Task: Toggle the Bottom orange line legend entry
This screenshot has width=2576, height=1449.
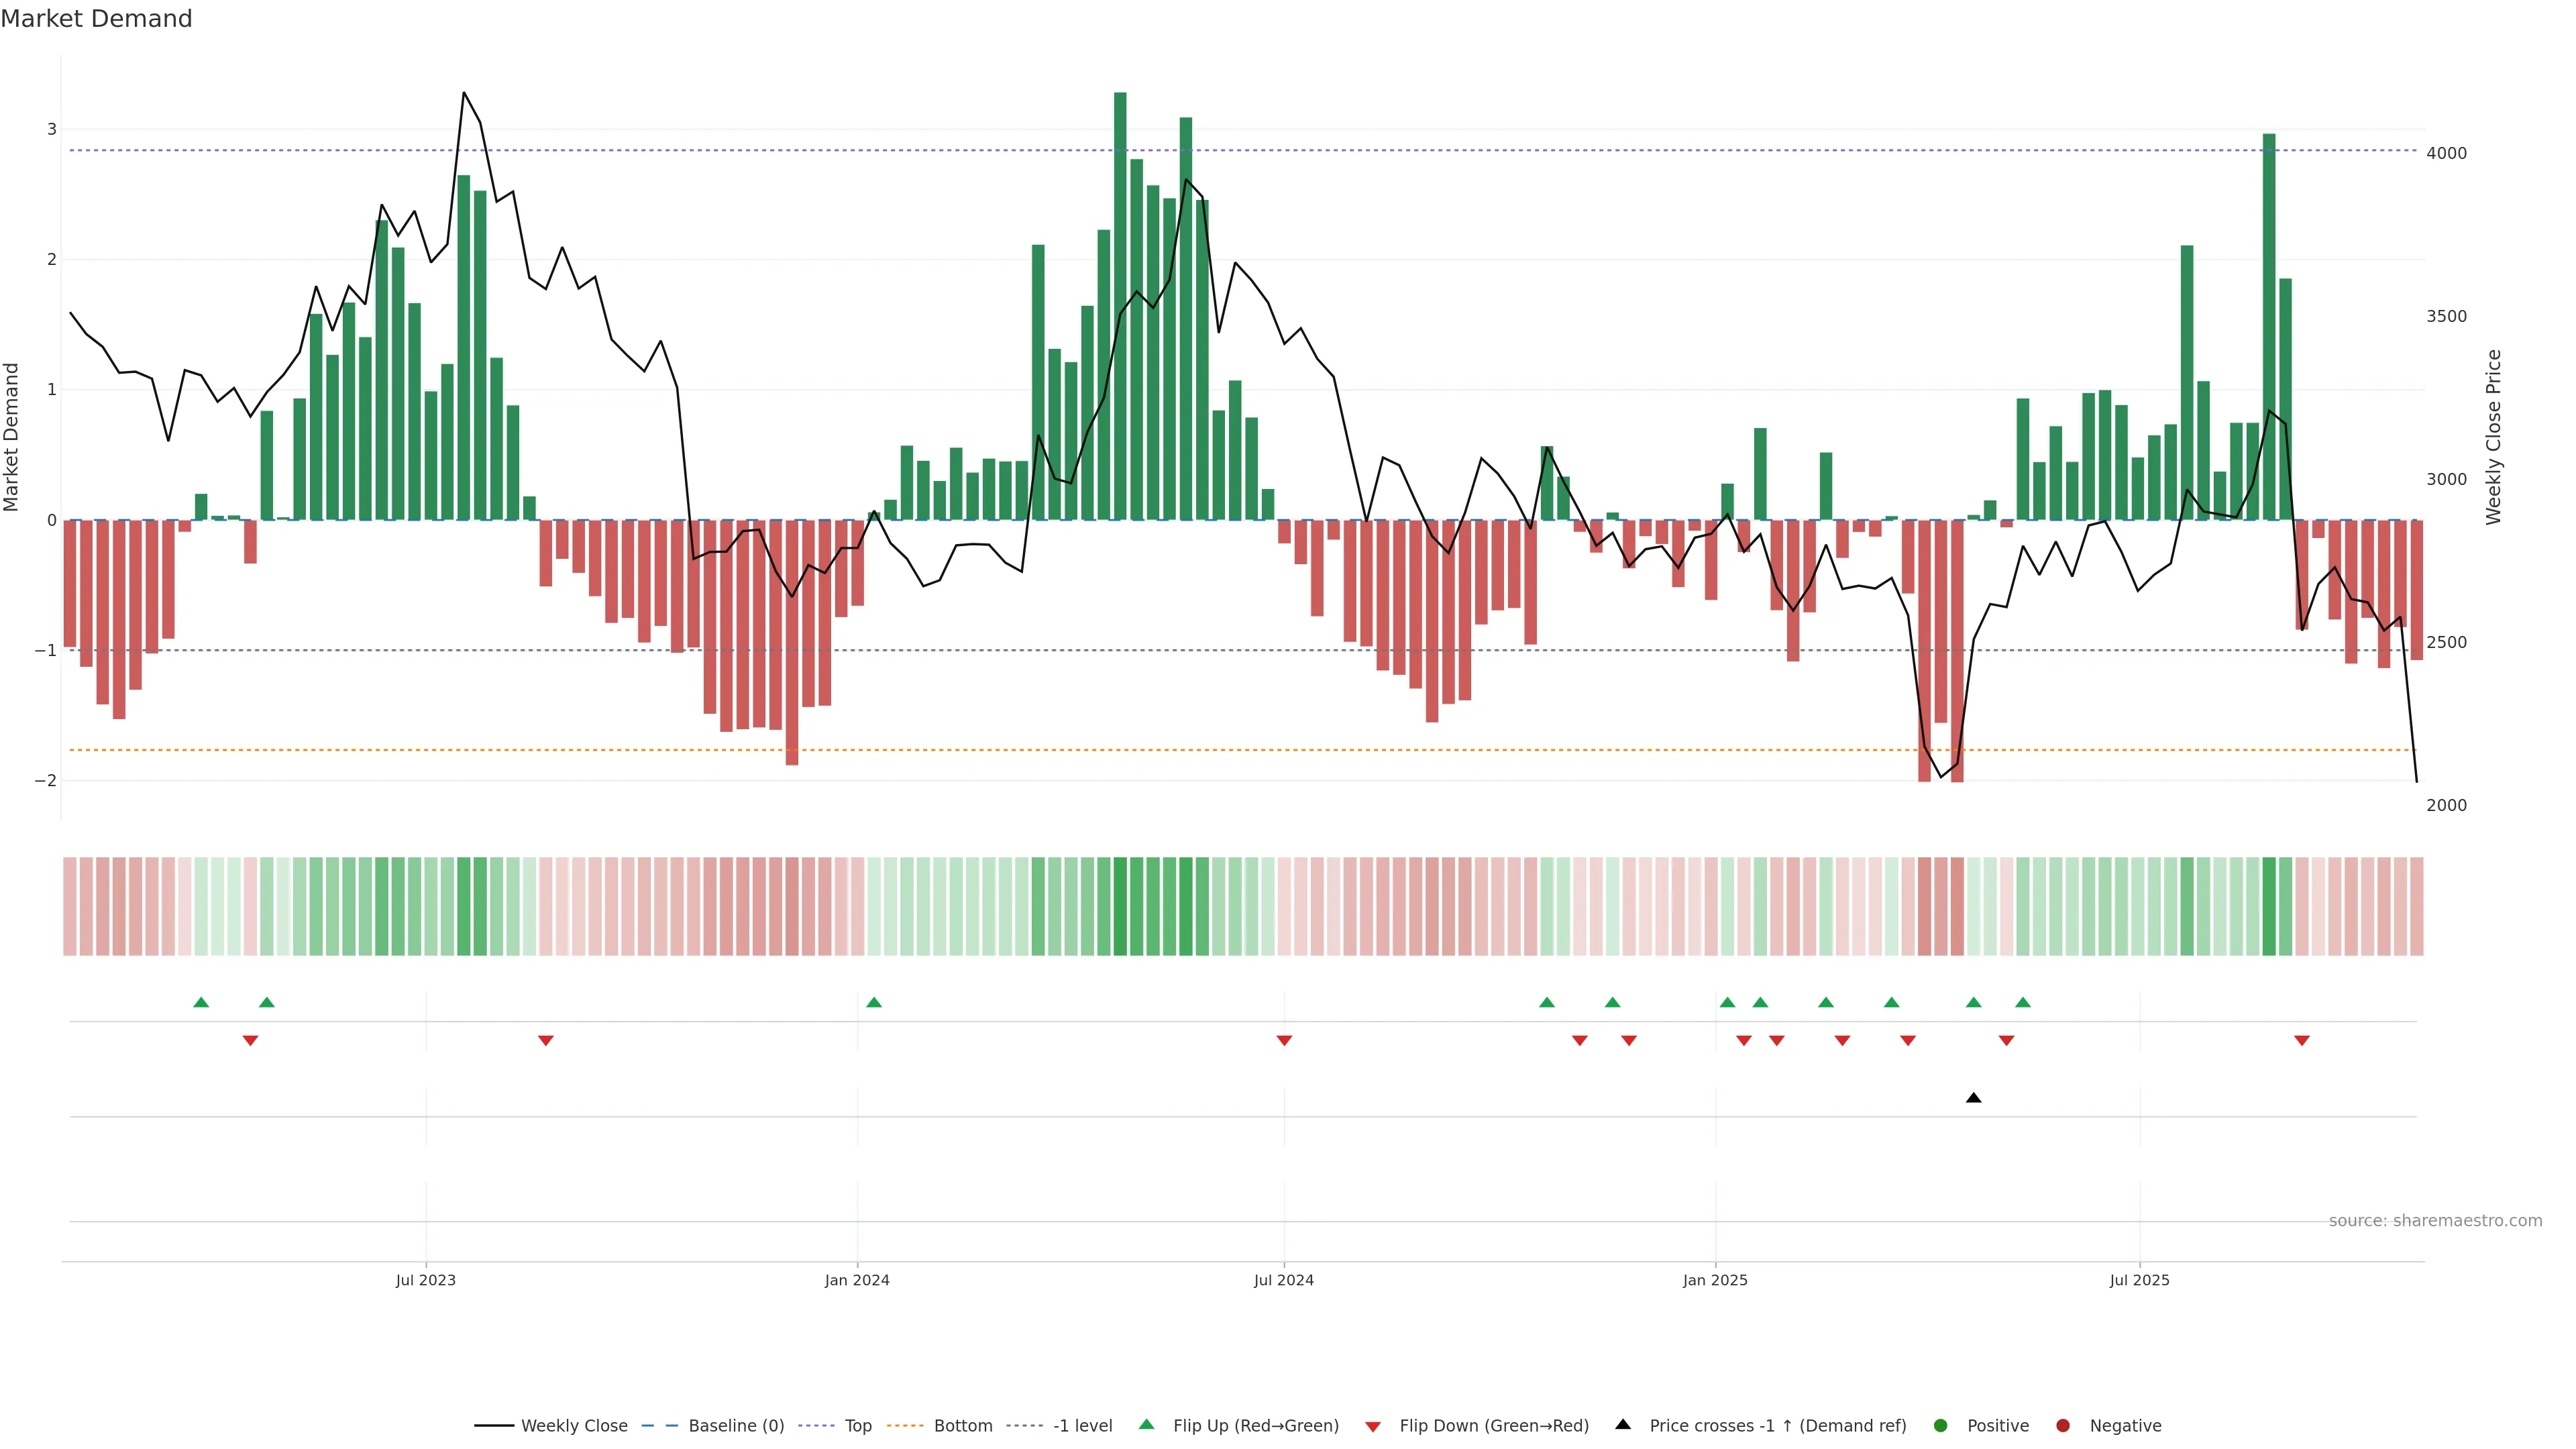Action: pos(962,1426)
